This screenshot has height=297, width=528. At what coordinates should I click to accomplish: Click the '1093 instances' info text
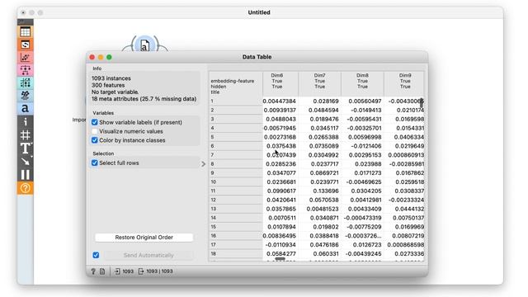click(x=111, y=78)
